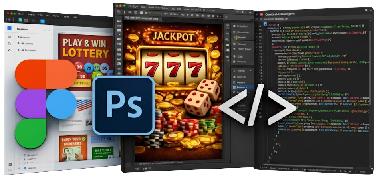Open the green card beside the orange numbers card
Viewport: 377px width, 177px height.
coord(102,153)
